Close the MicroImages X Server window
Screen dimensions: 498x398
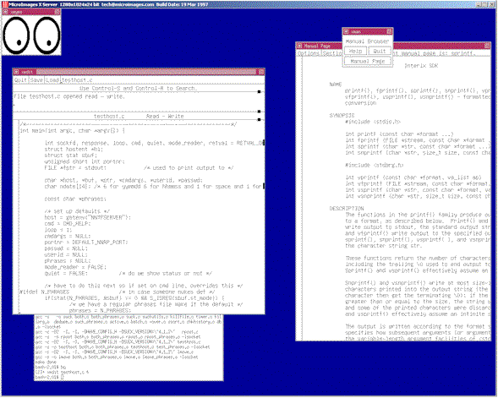click(491, 4)
